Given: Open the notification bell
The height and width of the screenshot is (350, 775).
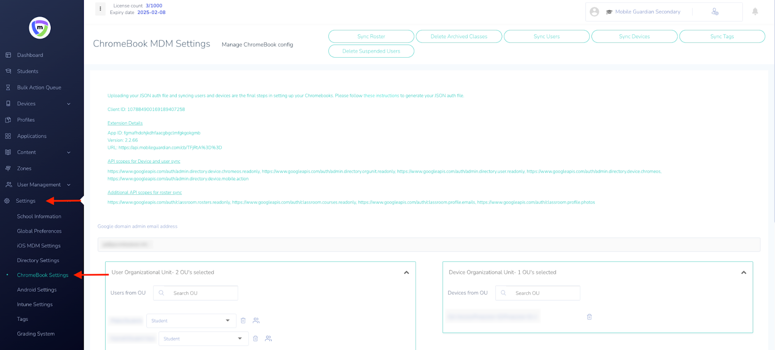Looking at the screenshot, I should pos(755,12).
